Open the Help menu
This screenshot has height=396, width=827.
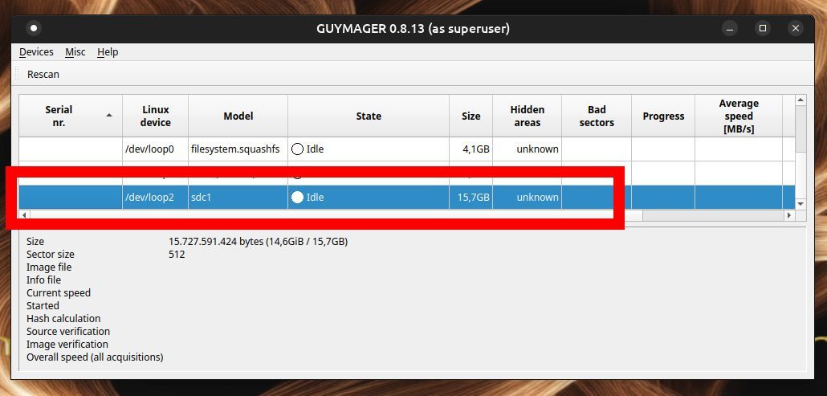[108, 51]
